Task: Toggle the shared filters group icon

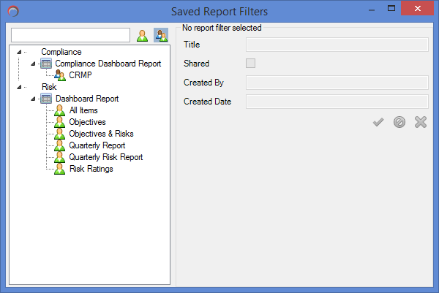Action: [x=161, y=35]
